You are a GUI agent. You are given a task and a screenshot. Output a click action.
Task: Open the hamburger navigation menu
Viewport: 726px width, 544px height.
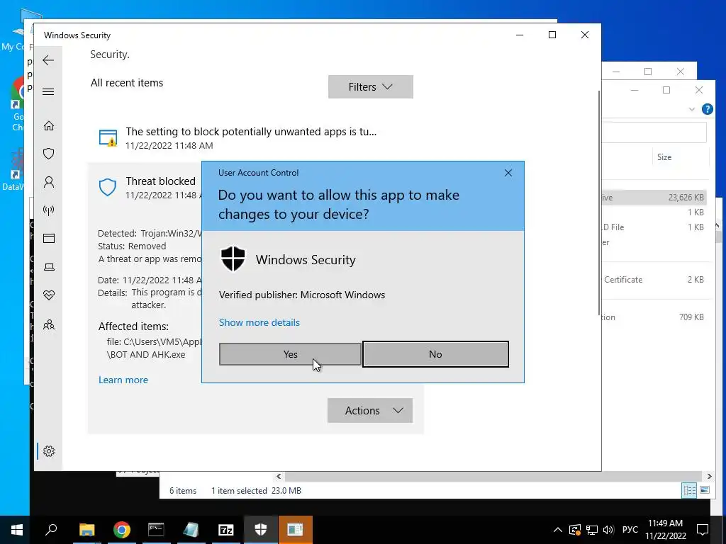[48, 91]
